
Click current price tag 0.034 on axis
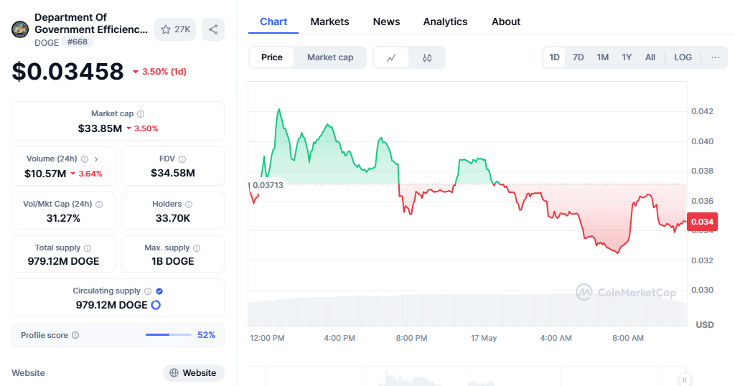click(x=702, y=222)
